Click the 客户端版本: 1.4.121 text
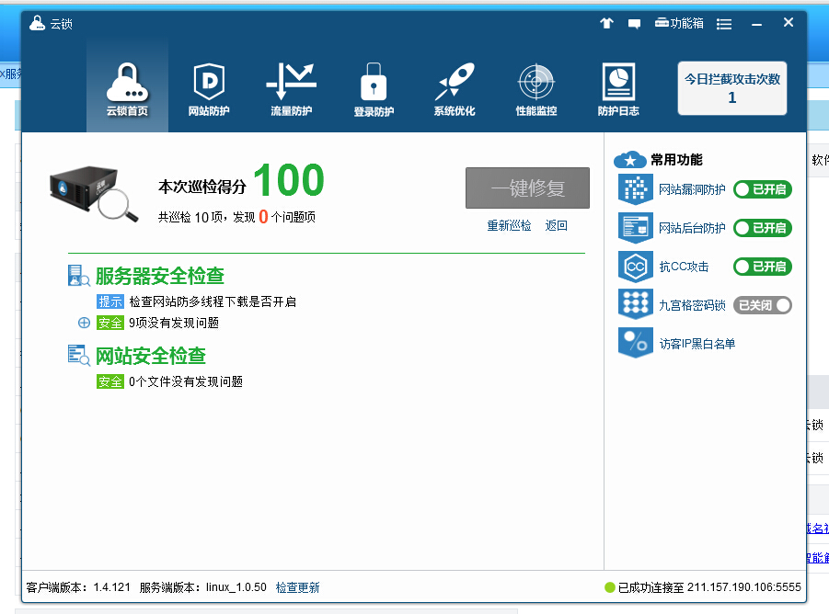This screenshot has height=614, width=829. point(78,587)
